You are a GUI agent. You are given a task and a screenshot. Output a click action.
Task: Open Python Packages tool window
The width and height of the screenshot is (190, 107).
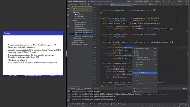tap(104, 104)
